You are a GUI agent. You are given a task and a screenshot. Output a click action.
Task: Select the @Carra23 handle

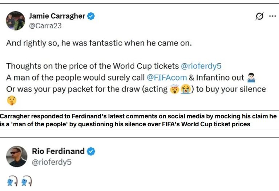45,26
